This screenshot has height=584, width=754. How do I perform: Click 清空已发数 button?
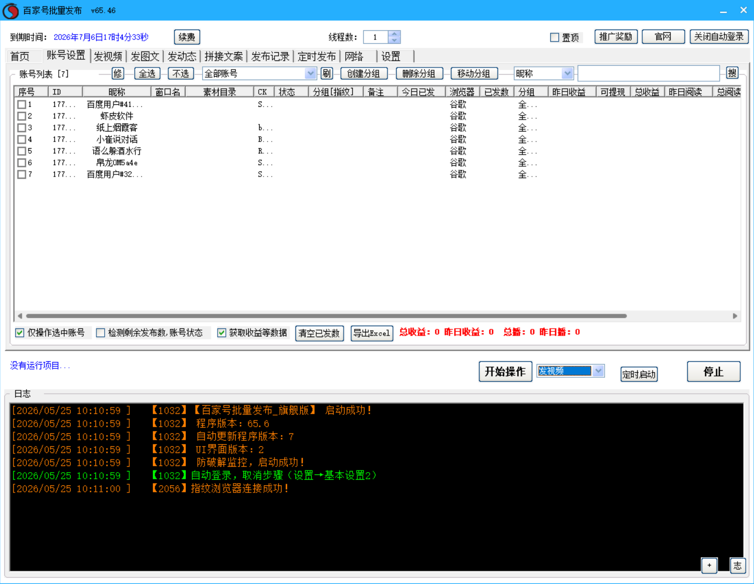(x=319, y=333)
